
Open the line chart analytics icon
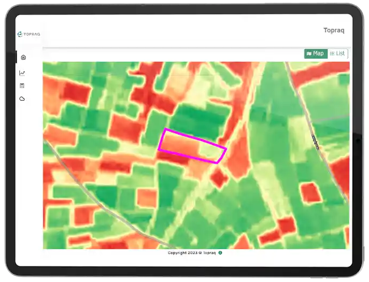coord(23,73)
